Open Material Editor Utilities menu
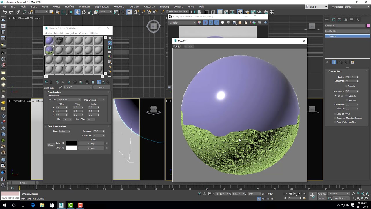 click(x=94, y=33)
